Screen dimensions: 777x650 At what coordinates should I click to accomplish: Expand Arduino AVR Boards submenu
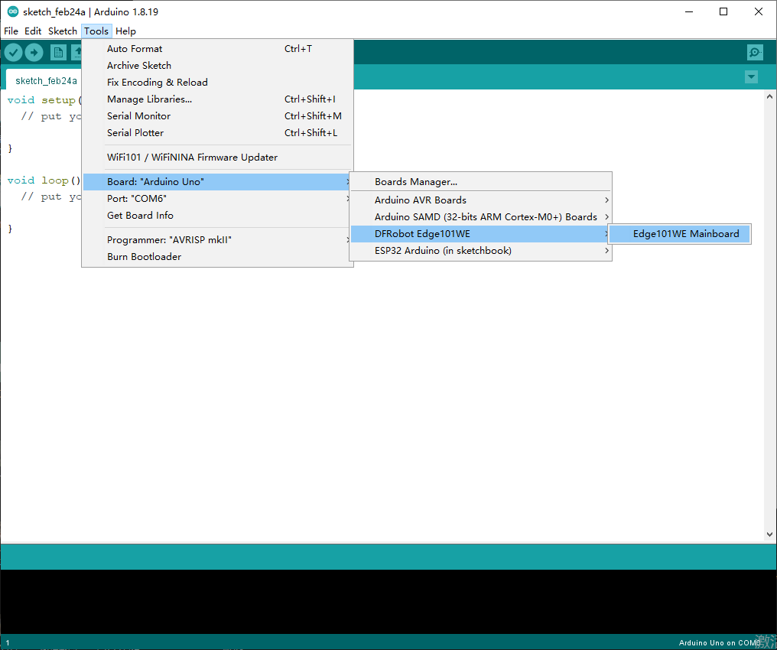481,200
